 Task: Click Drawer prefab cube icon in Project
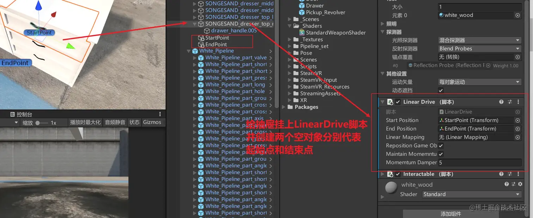[x=301, y=6]
